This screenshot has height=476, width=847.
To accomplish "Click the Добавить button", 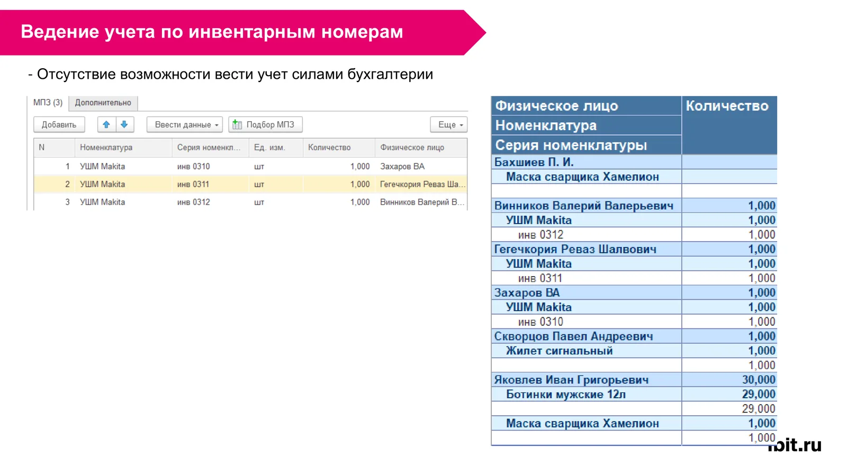I will [x=59, y=125].
